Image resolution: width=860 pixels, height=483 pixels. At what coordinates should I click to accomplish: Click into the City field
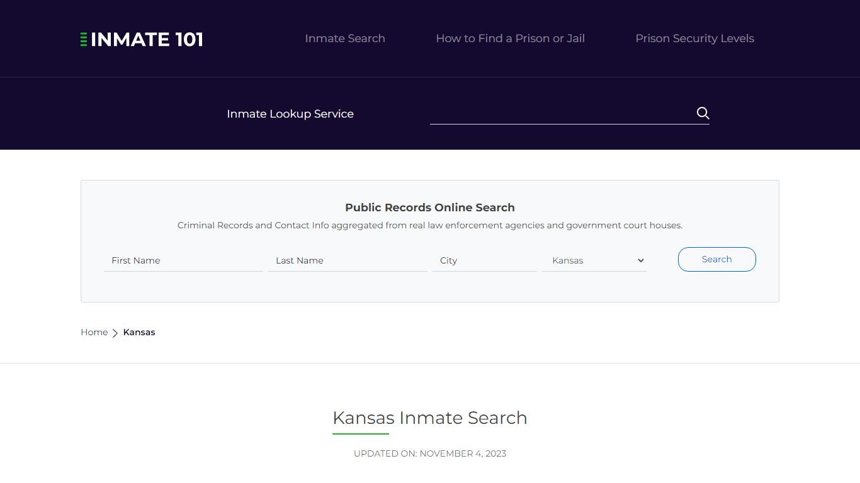tap(484, 260)
